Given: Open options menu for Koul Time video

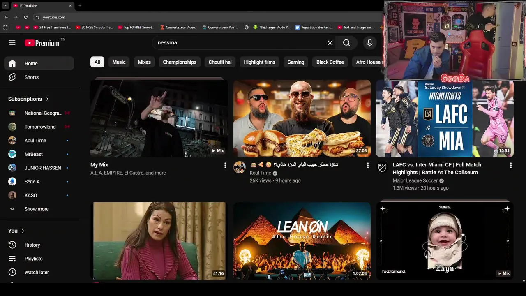Looking at the screenshot, I should click(x=368, y=165).
